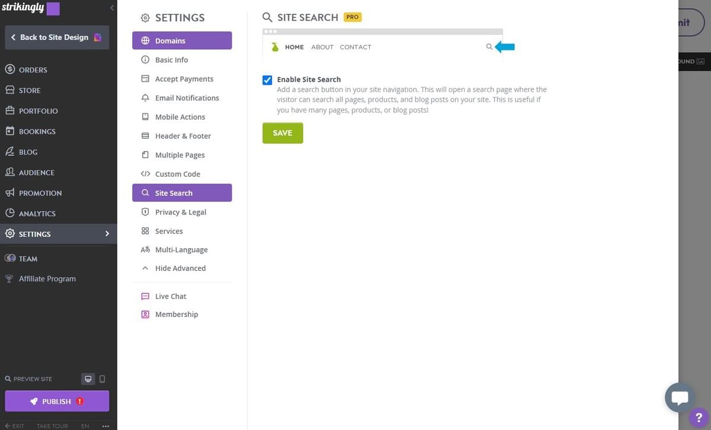711x430 pixels.
Task: Uncheck Enable Site Search checkbox
Action: tap(267, 80)
